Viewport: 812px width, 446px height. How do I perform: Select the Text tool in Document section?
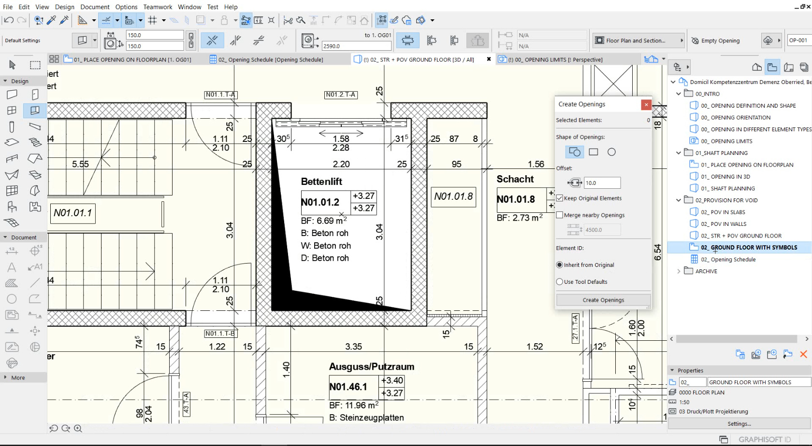(x=12, y=267)
